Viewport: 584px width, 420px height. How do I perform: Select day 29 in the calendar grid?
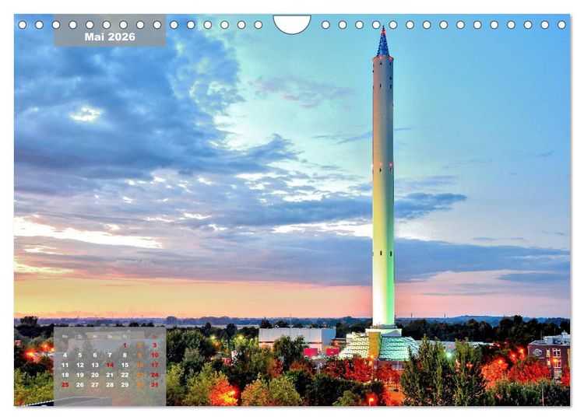125,385
